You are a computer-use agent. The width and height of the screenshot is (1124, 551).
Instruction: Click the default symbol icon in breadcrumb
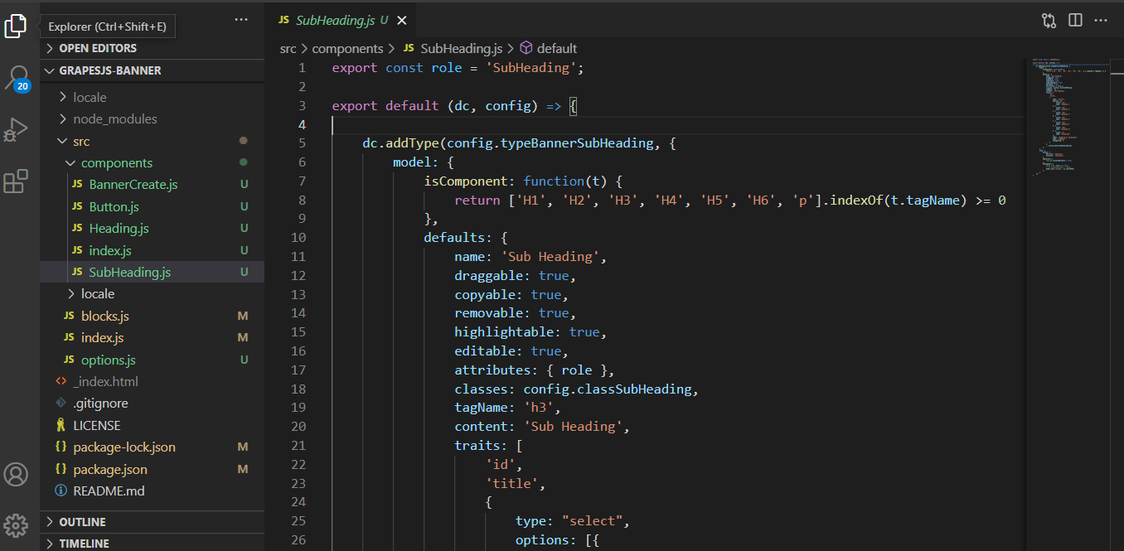point(526,49)
